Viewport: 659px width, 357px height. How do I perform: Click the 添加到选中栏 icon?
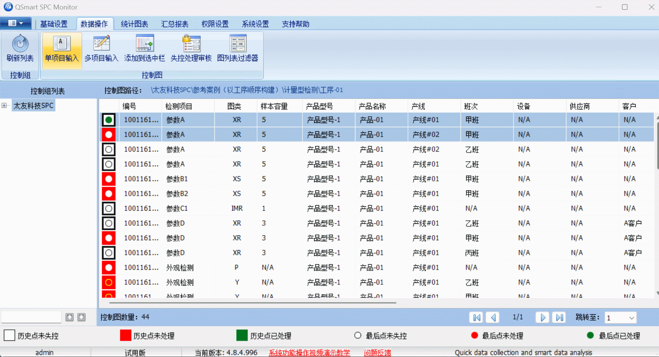[144, 50]
